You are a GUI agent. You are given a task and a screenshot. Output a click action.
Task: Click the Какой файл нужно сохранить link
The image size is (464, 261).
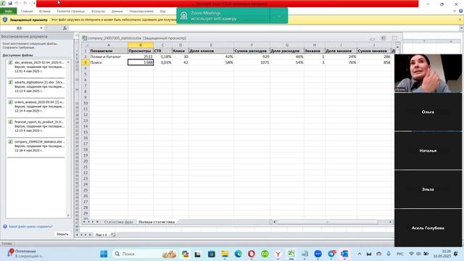[30, 227]
